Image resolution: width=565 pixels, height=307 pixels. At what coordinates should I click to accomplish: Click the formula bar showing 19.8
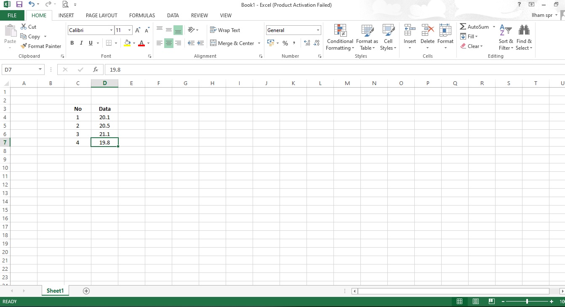click(x=335, y=69)
